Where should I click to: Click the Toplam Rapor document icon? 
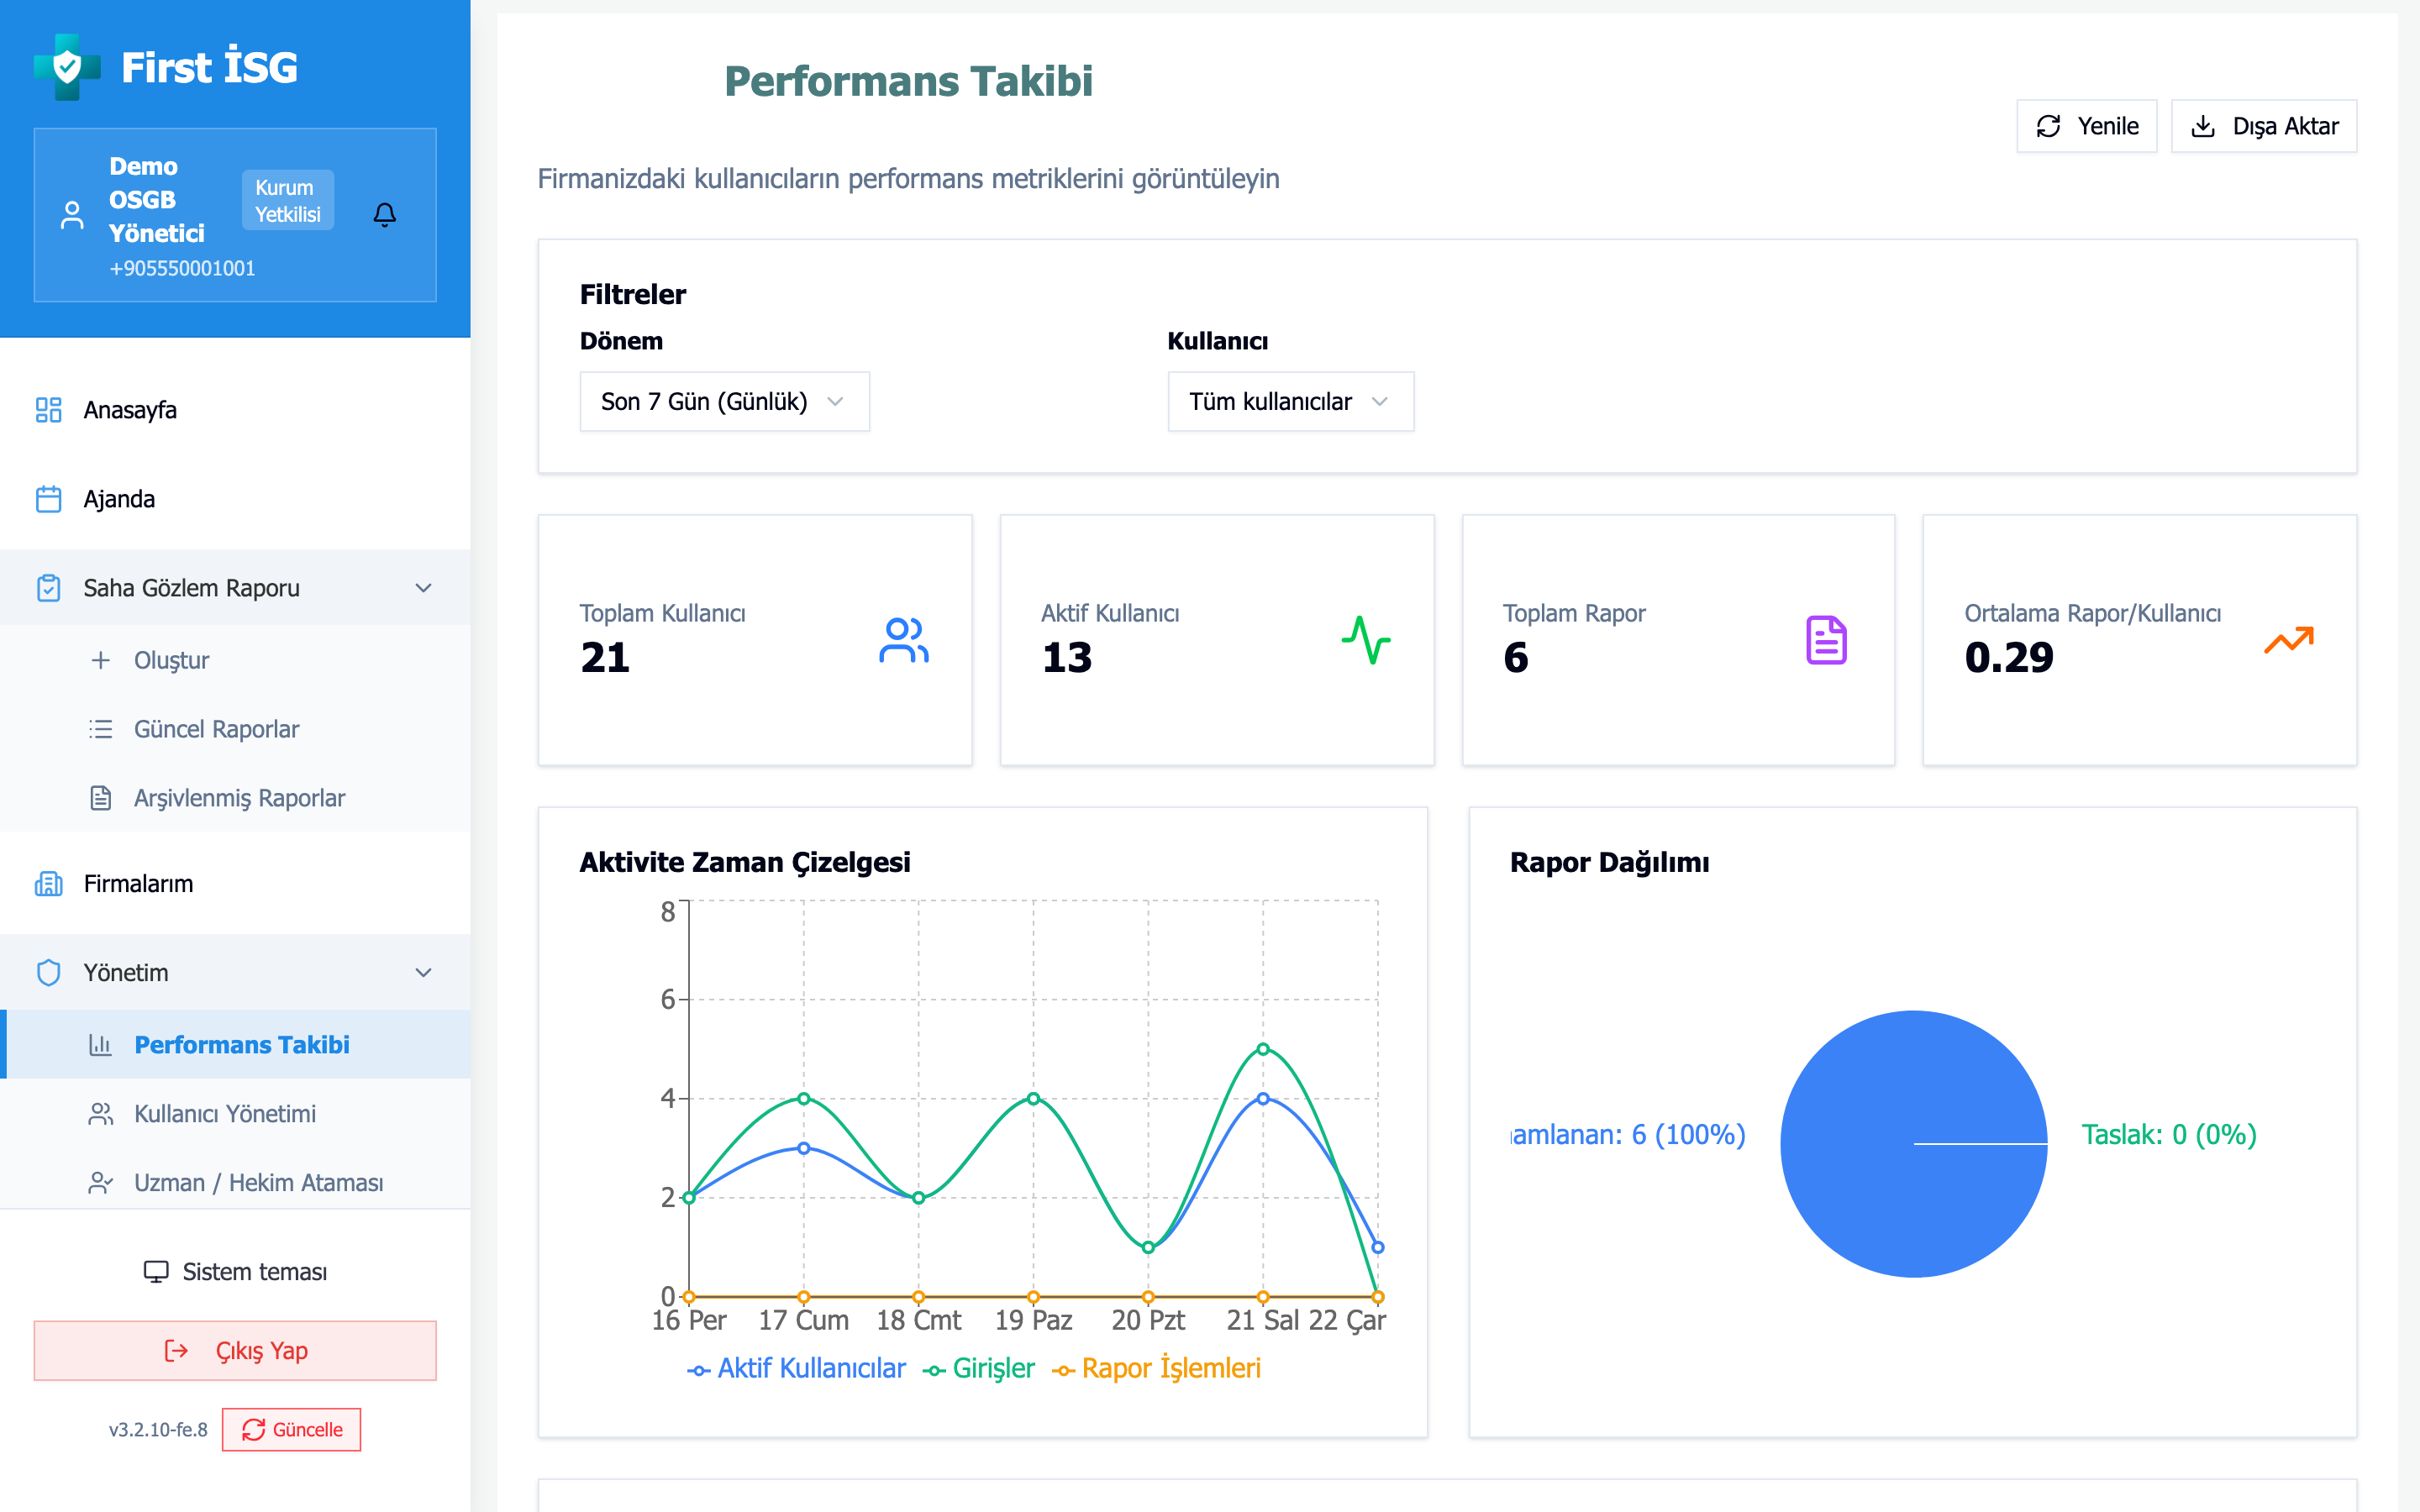(x=1826, y=640)
